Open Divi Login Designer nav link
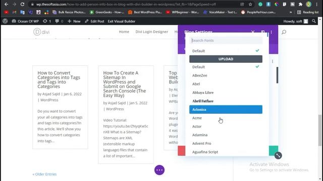Image resolution: width=323 pixels, height=181 pixels. click(x=151, y=32)
